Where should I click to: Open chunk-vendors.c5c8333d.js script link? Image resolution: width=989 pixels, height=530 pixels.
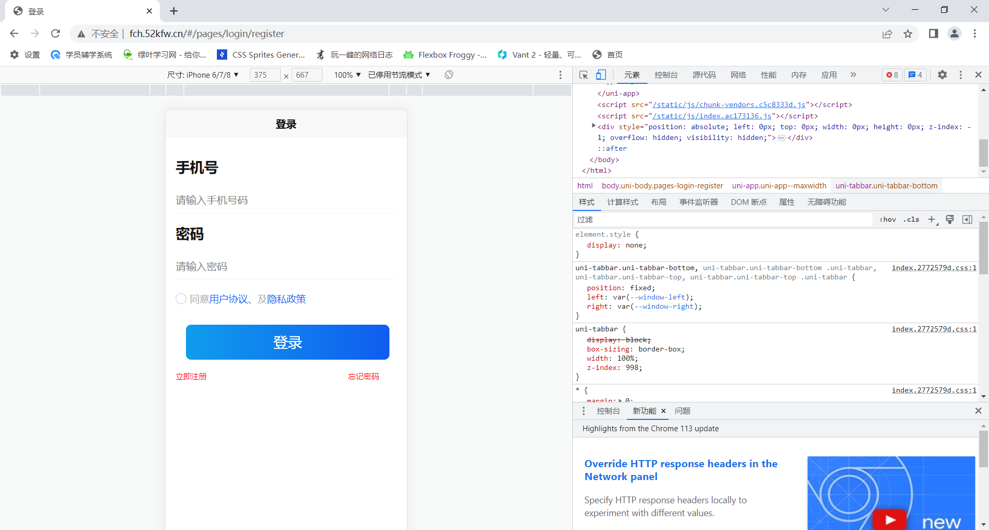tap(729, 105)
